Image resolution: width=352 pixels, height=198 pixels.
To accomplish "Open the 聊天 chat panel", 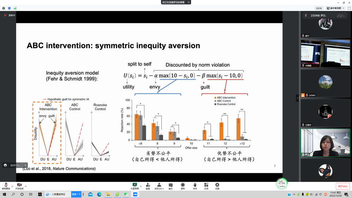I will tap(171, 186).
